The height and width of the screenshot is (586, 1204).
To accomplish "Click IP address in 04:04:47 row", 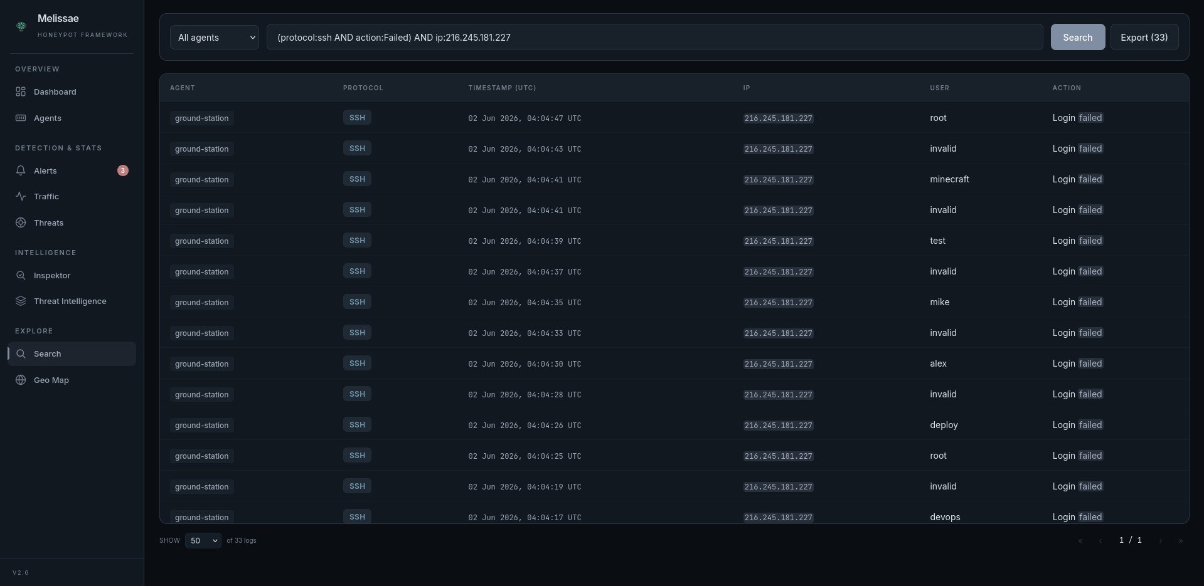I will (x=778, y=118).
